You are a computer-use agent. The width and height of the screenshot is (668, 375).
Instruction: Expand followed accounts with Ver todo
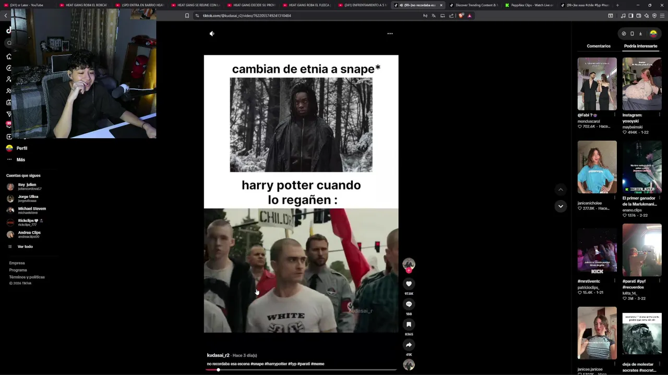21,247
